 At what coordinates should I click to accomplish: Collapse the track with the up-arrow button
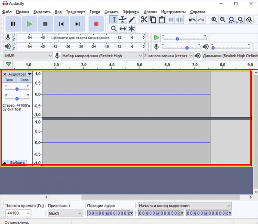(5, 163)
